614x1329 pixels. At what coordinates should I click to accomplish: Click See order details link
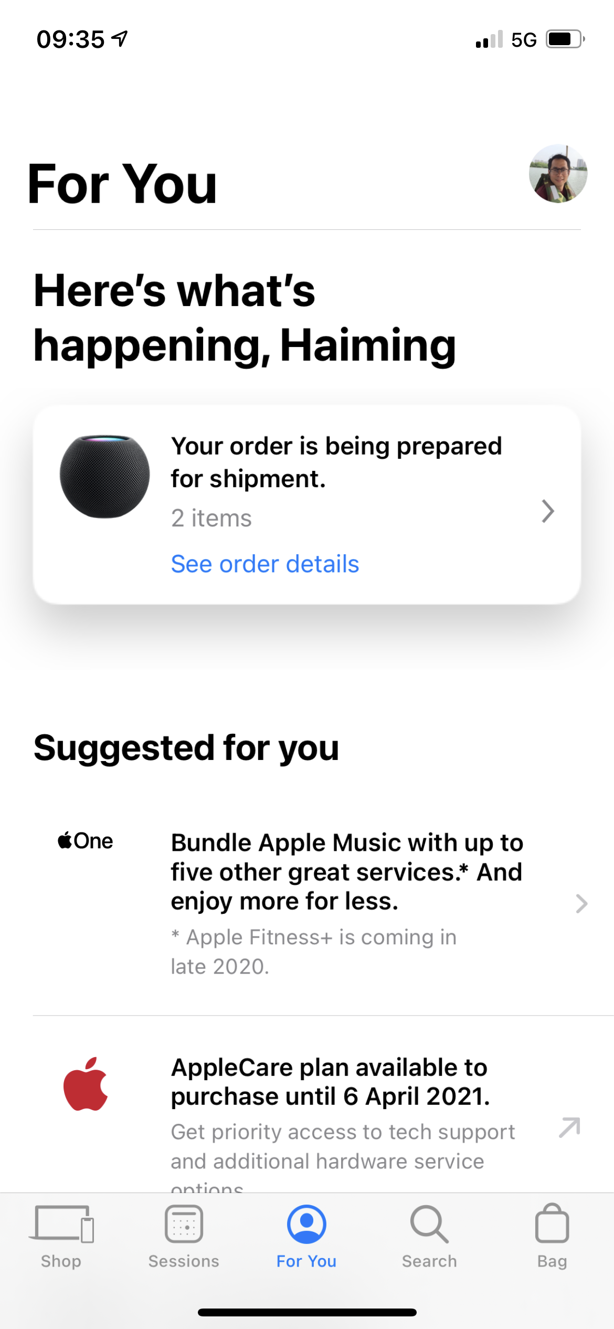click(x=265, y=564)
